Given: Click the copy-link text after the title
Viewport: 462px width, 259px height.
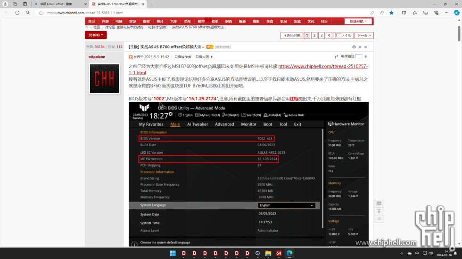Looking at the screenshot, I should [x=223, y=47].
